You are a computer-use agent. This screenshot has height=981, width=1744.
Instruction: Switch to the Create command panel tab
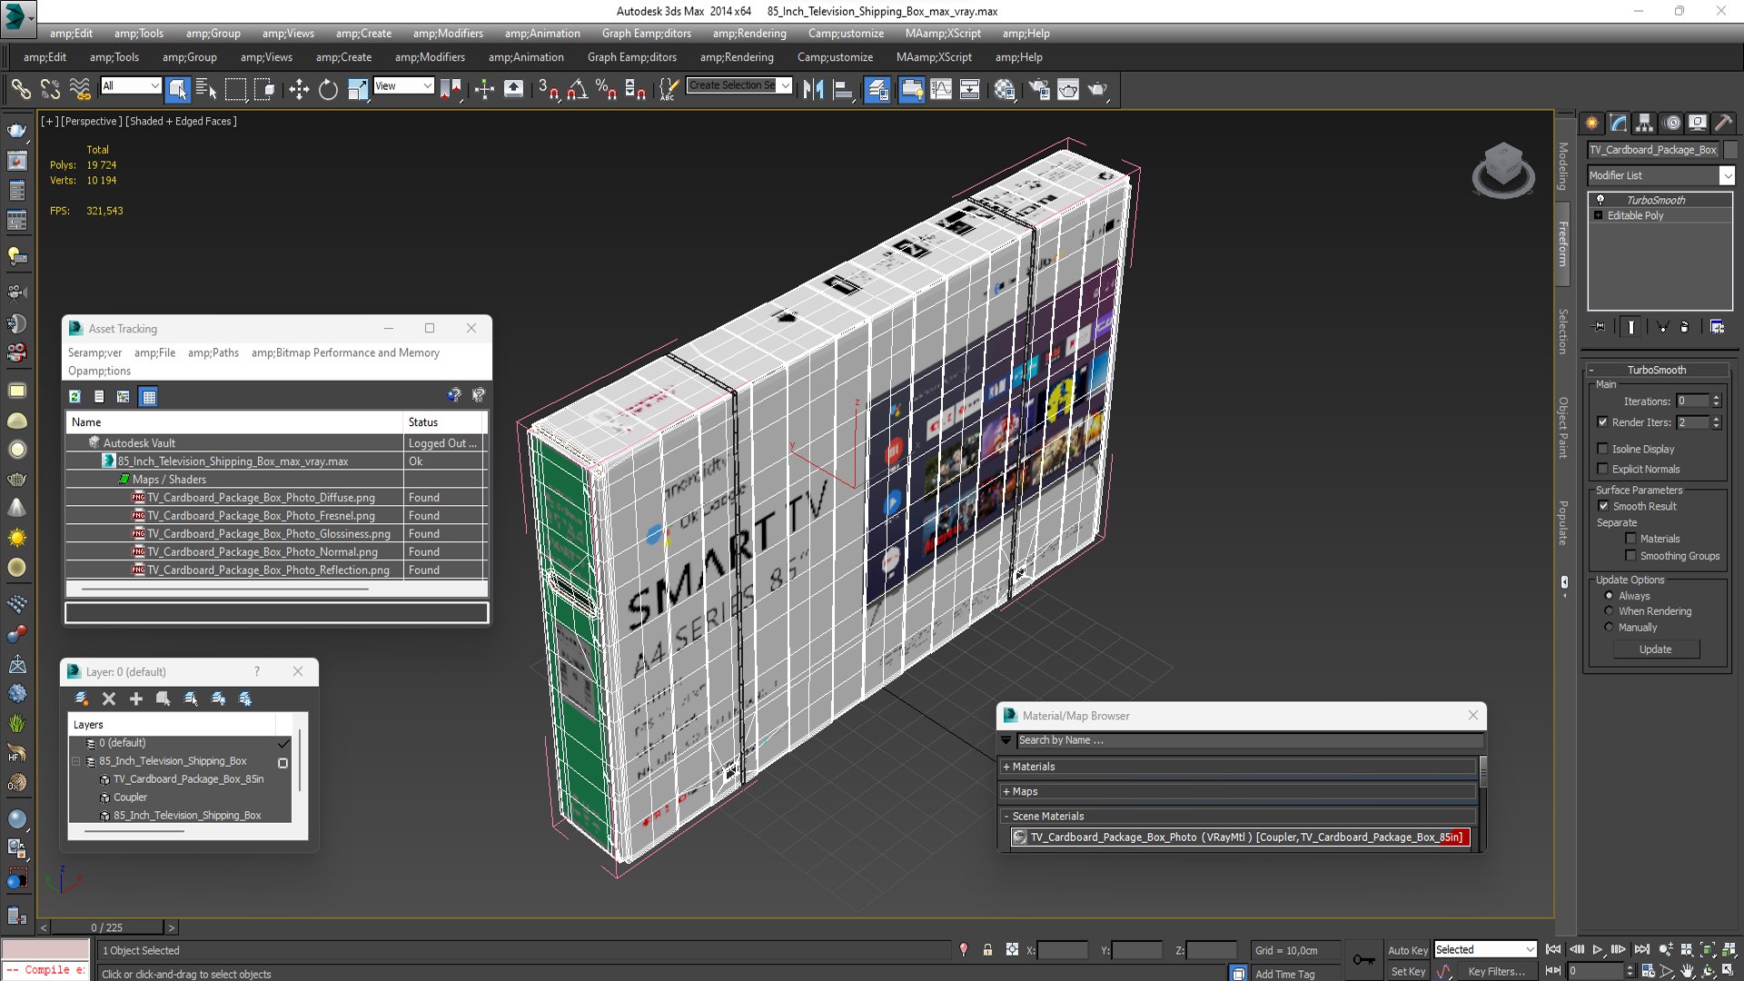pos(1592,123)
